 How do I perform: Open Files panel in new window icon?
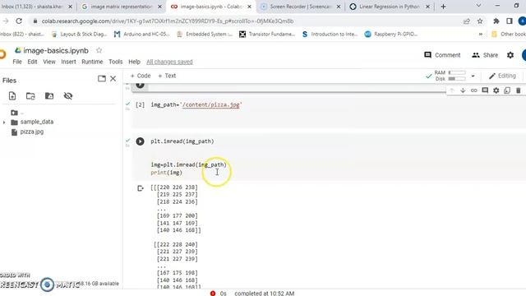coord(102,79)
